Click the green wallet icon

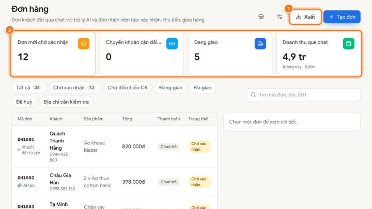tap(349, 43)
